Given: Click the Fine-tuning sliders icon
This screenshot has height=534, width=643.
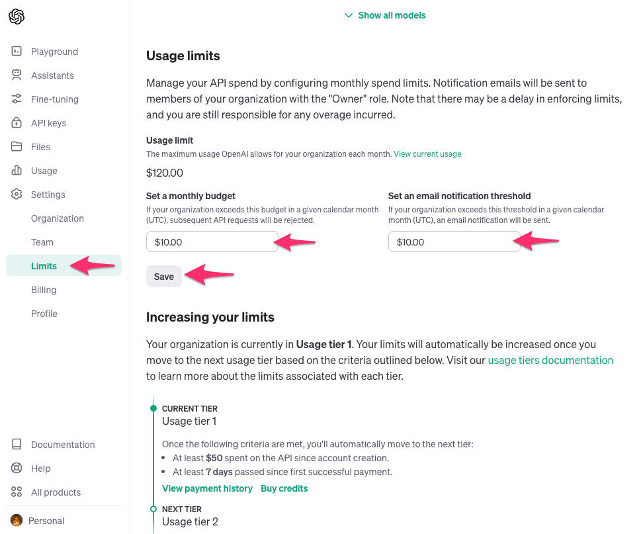Looking at the screenshot, I should point(17,99).
